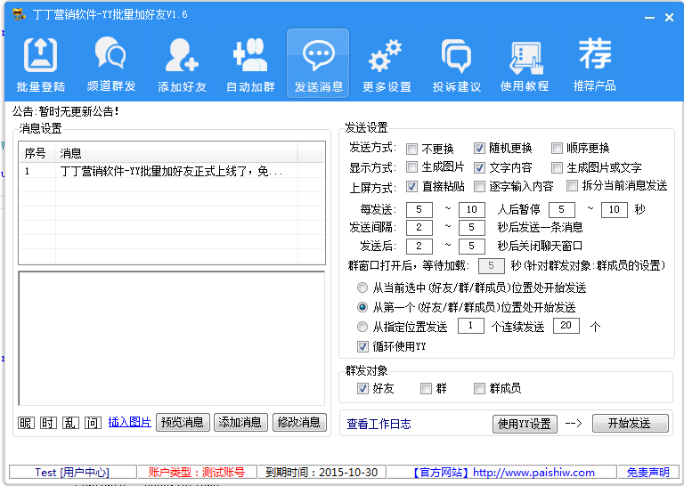
Task: Uncheck the 好友 target checkbox
Action: (362, 388)
